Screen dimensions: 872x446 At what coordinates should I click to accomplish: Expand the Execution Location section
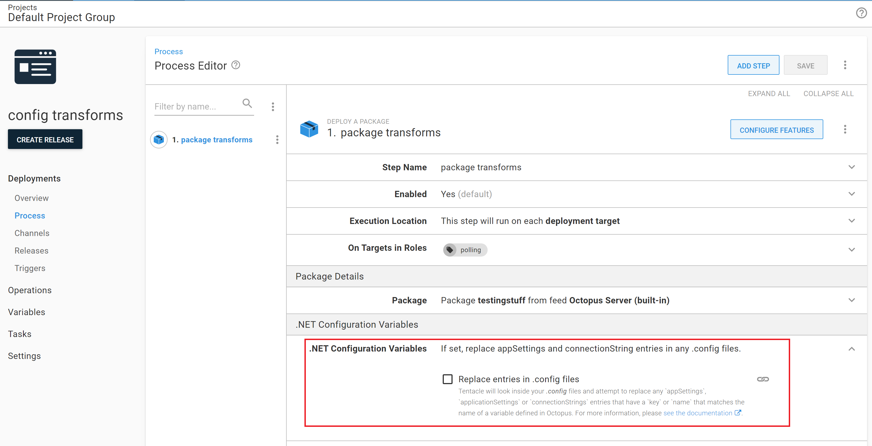click(852, 221)
